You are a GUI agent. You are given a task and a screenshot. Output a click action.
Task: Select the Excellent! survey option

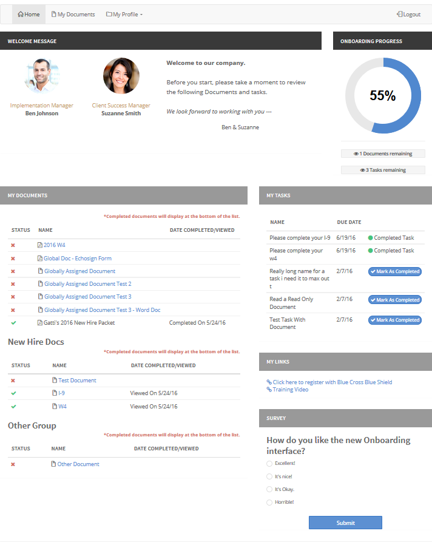[x=269, y=464]
